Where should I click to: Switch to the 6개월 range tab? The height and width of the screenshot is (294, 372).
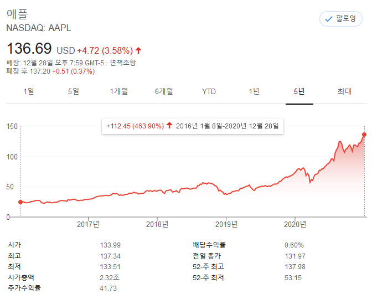click(x=164, y=91)
